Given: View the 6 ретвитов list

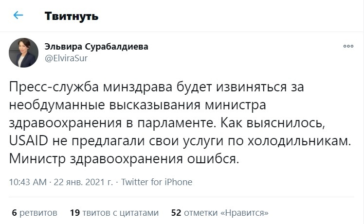Looking at the screenshot, I should pyautogui.click(x=35, y=213).
